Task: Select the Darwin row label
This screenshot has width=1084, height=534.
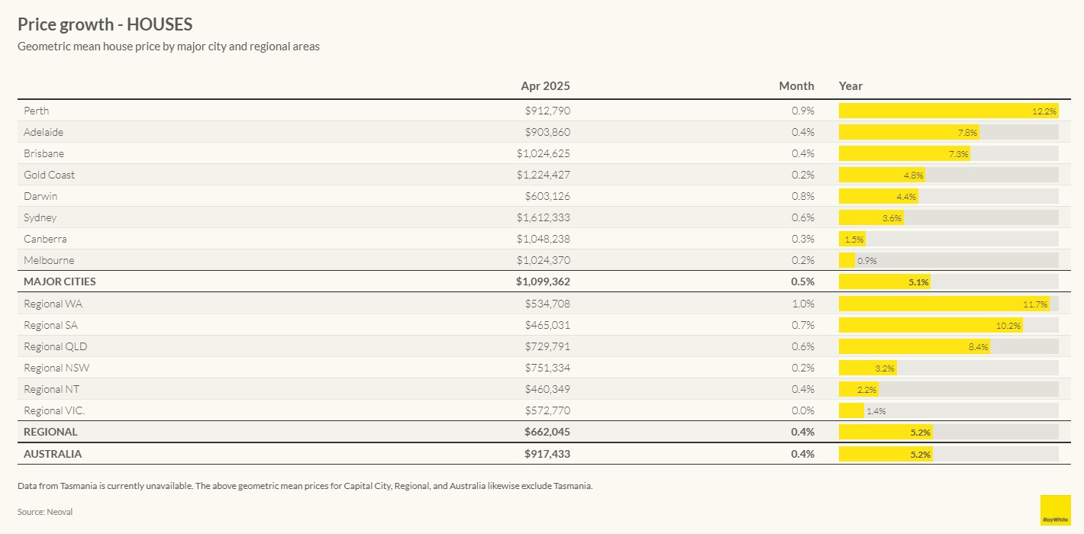Action: [40, 196]
